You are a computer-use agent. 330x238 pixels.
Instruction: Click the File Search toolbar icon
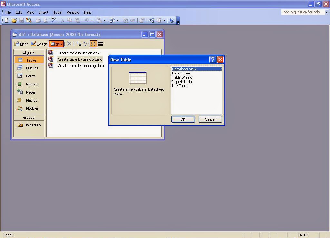29,20
